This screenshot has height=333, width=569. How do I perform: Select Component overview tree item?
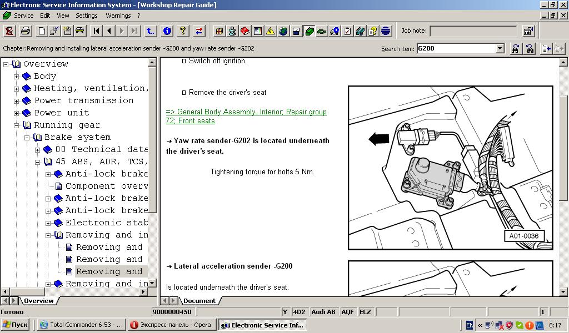click(x=106, y=186)
